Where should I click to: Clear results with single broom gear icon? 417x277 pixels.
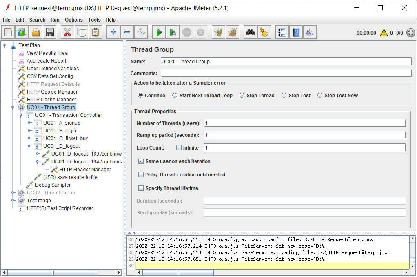point(219,33)
